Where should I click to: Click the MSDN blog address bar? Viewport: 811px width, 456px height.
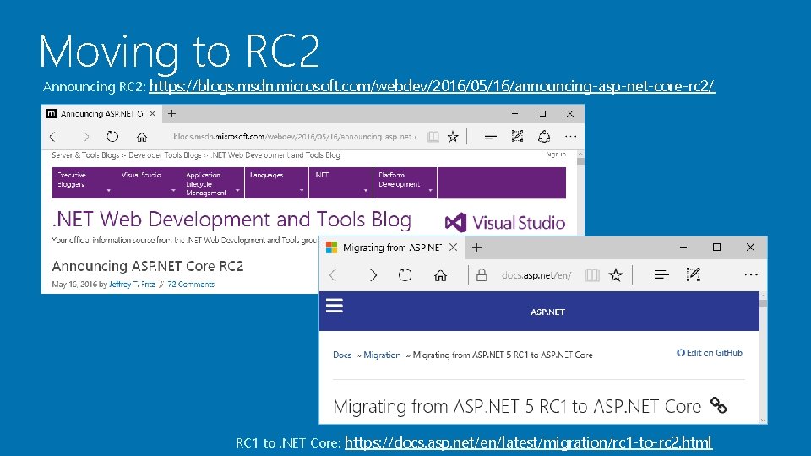click(295, 137)
